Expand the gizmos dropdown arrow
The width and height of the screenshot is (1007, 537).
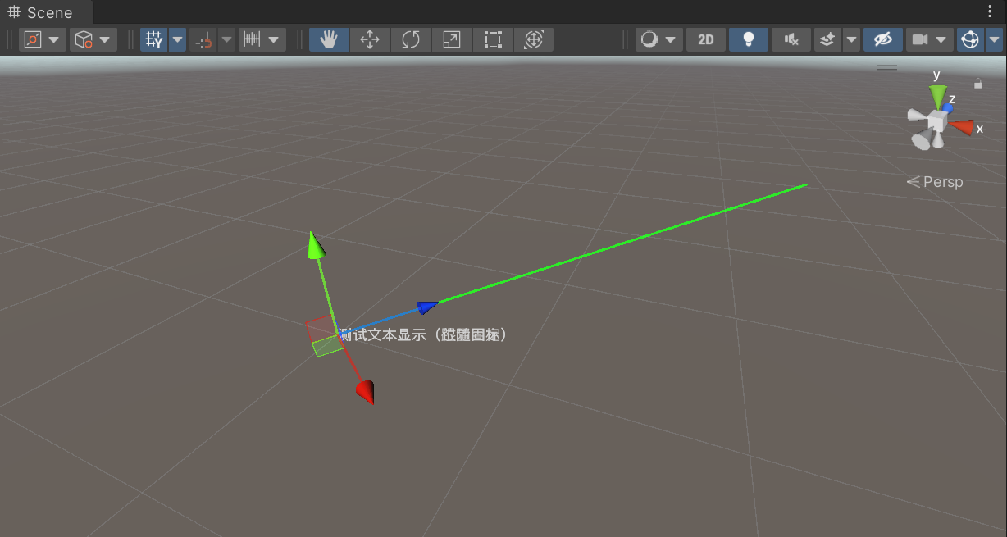[995, 39]
